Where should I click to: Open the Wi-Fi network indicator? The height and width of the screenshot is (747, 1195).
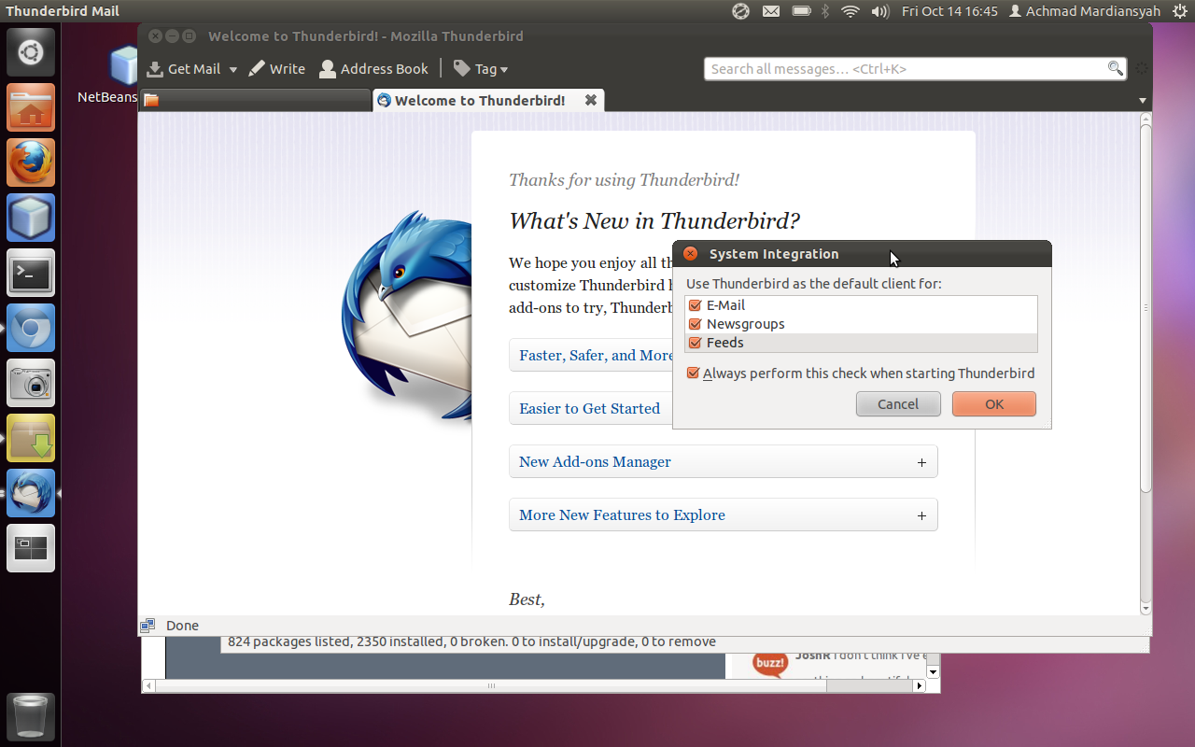coord(850,11)
